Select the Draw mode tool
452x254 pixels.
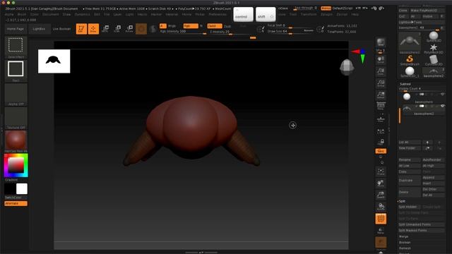(x=93, y=29)
